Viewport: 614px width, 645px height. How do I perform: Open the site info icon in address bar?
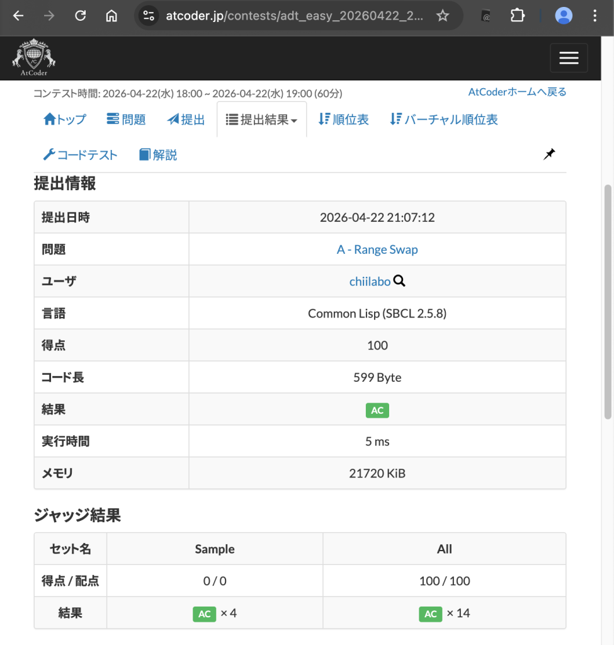(149, 16)
